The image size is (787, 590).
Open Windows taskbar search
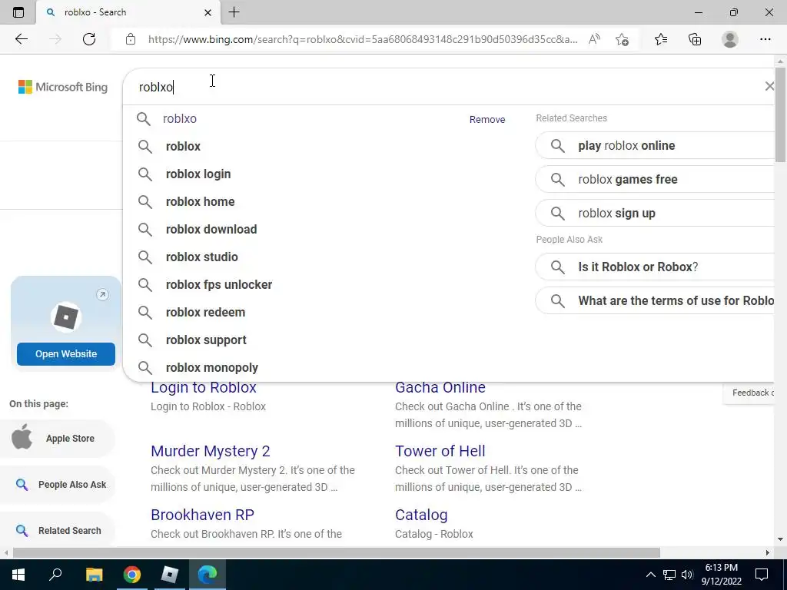[55, 575]
